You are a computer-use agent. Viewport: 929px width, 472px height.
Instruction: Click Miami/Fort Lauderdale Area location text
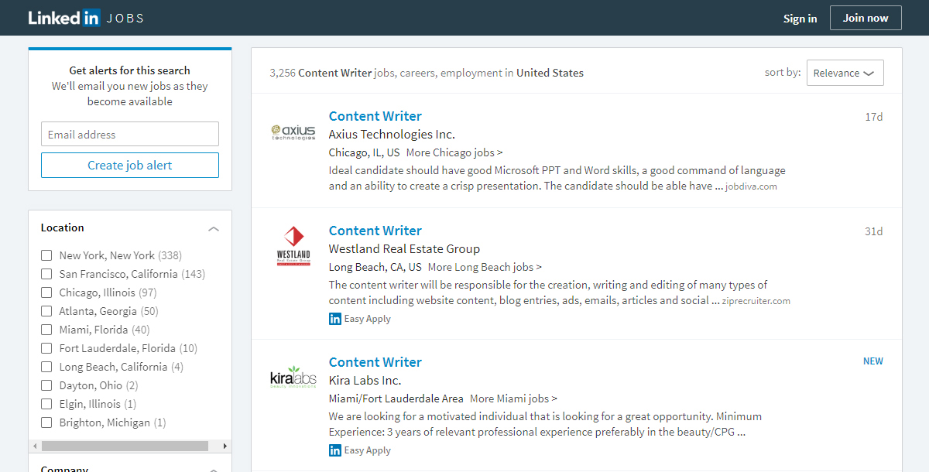[396, 398]
